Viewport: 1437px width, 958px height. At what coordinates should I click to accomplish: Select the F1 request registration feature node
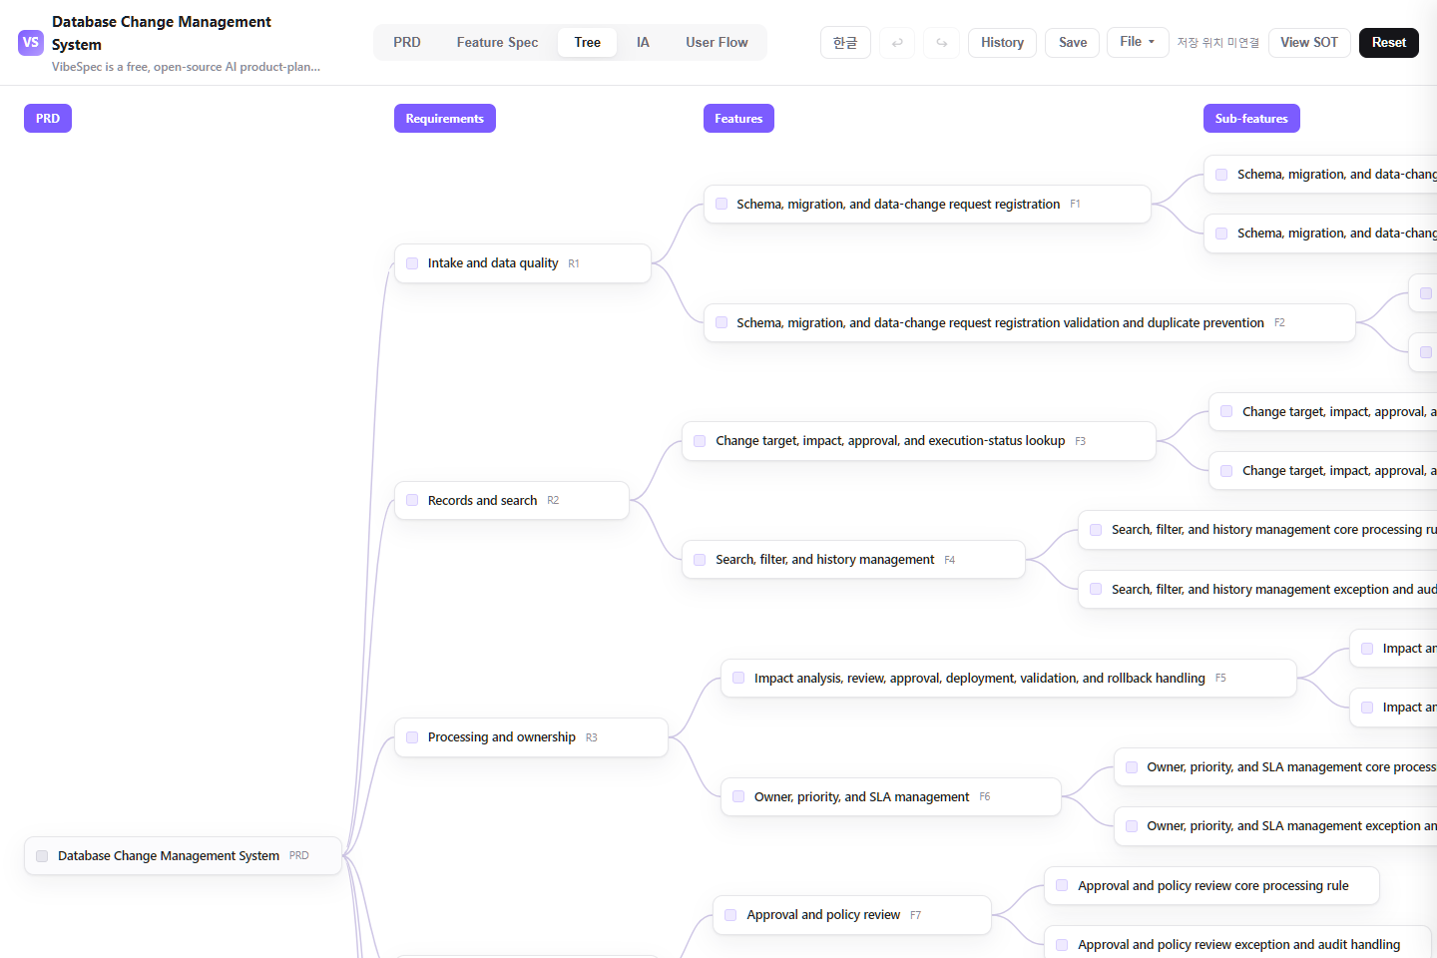pyautogui.click(x=927, y=204)
